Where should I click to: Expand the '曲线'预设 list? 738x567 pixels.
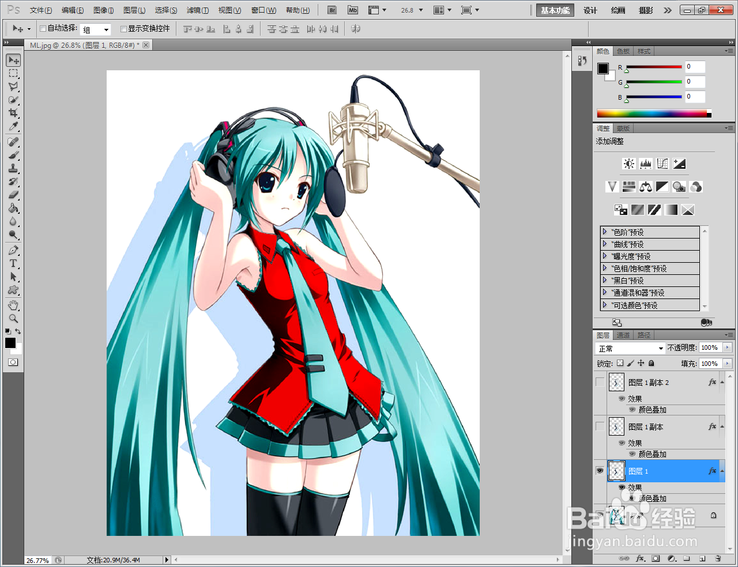coord(605,244)
